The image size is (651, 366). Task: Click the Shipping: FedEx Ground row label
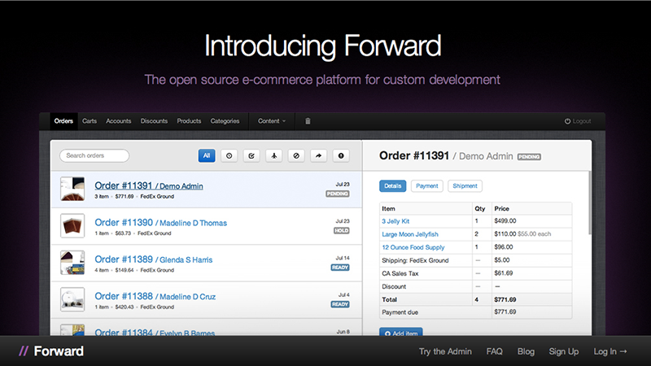[415, 260]
